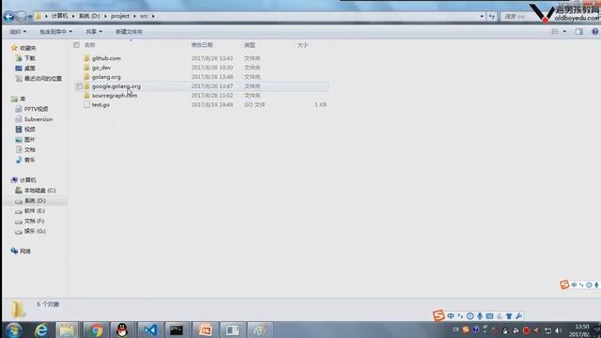
Task: Select the test.go file
Action: tap(100, 104)
